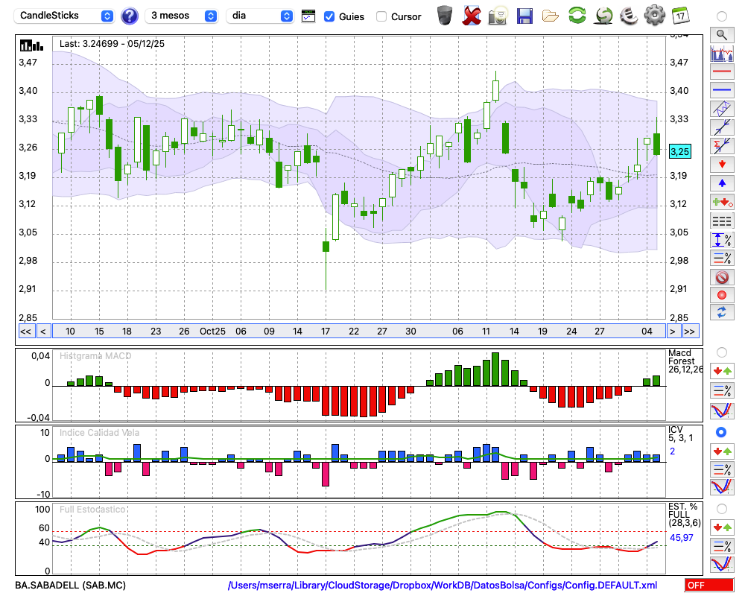Select the red horizontal line tool
Image resolution: width=745 pixels, height=596 pixels.
tap(721, 72)
